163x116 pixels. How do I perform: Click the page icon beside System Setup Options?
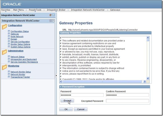click(9, 47)
